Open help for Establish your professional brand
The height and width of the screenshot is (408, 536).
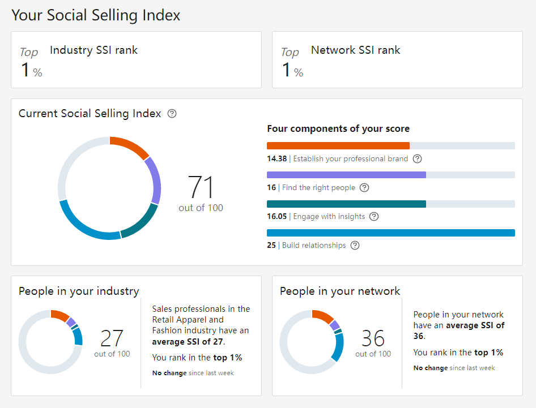click(418, 159)
